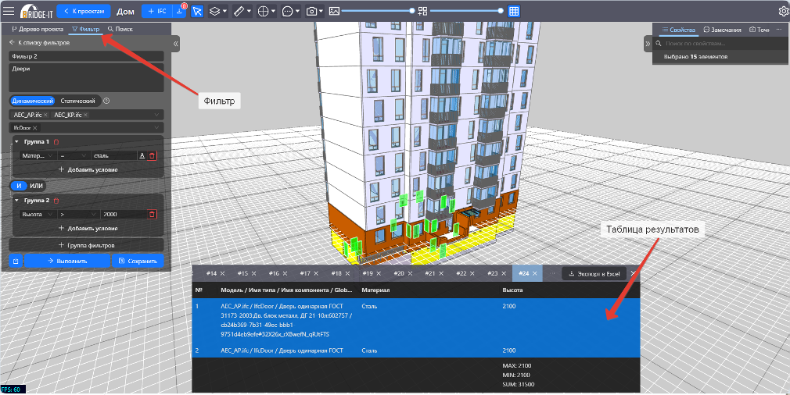Export results with Экспорт в Excel
Screen dimensions: 790x395
[594, 274]
